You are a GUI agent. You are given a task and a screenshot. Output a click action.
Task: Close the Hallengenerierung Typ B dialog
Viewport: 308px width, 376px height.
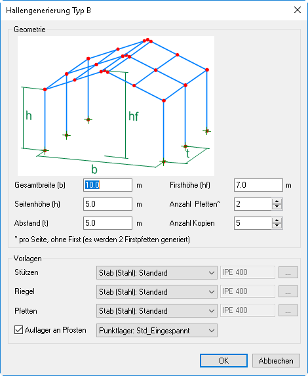298,10
